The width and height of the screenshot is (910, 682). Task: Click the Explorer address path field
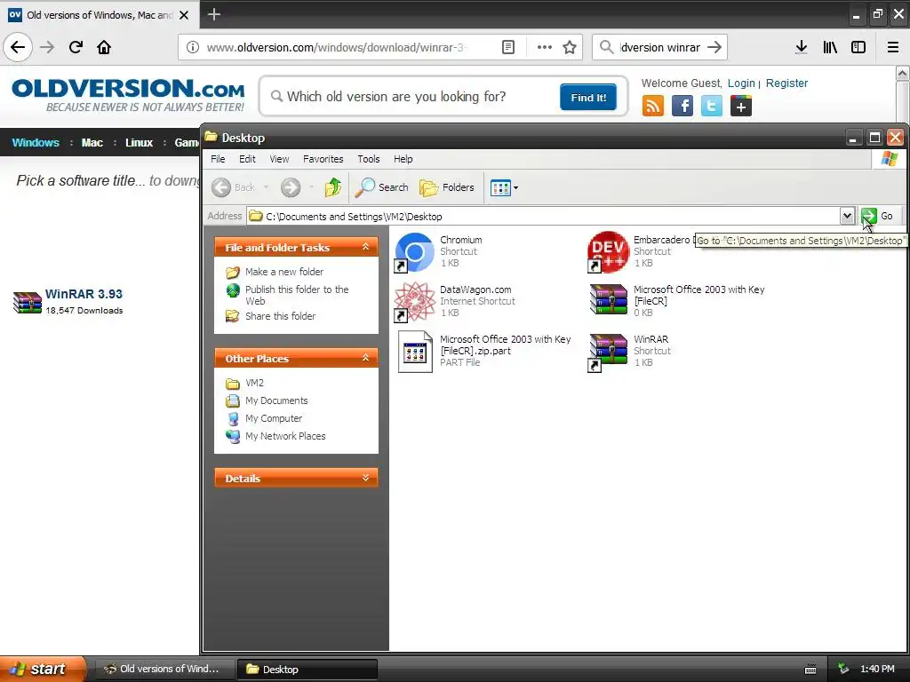543,217
